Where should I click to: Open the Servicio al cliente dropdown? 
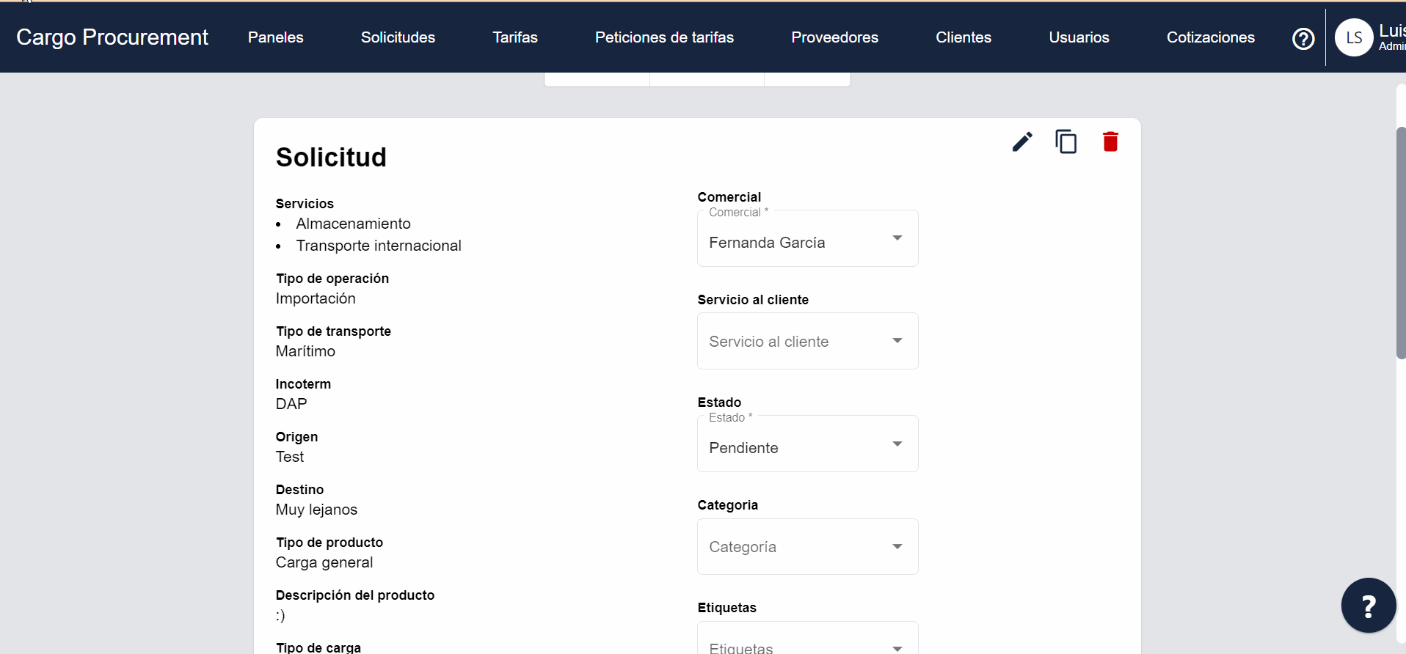807,342
